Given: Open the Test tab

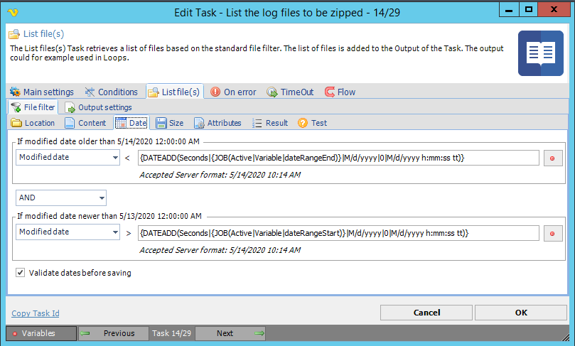Looking at the screenshot, I should pyautogui.click(x=313, y=123).
